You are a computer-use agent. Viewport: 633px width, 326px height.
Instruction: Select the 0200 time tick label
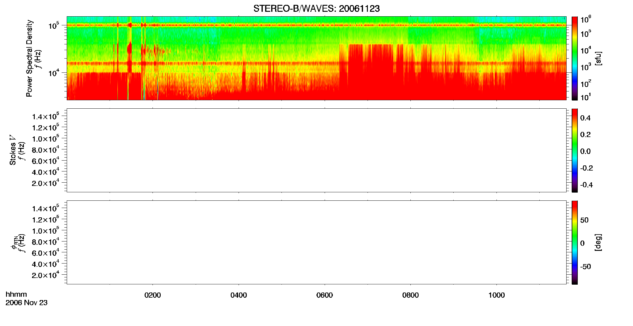153,295
